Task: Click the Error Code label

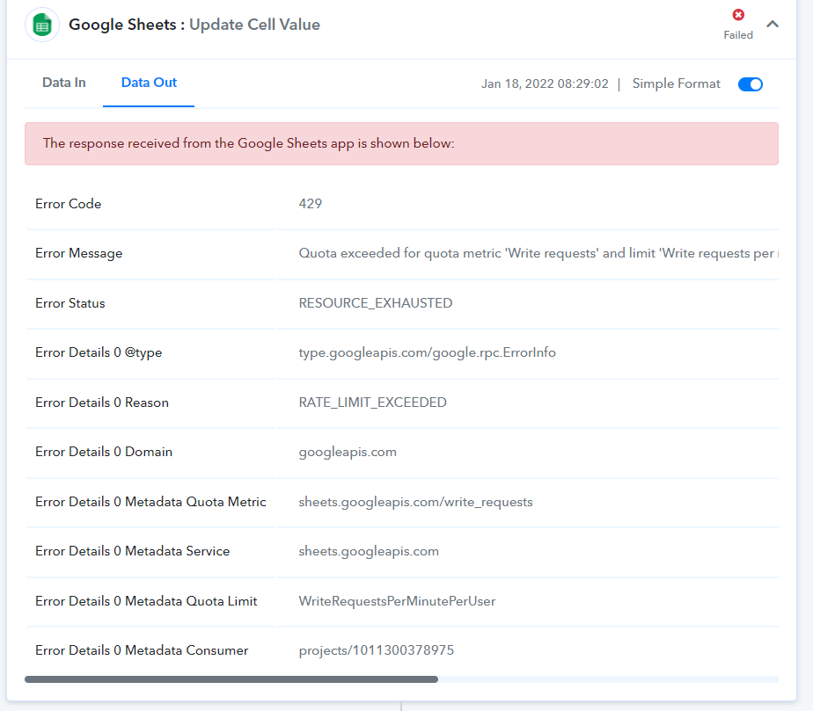Action: pos(68,204)
